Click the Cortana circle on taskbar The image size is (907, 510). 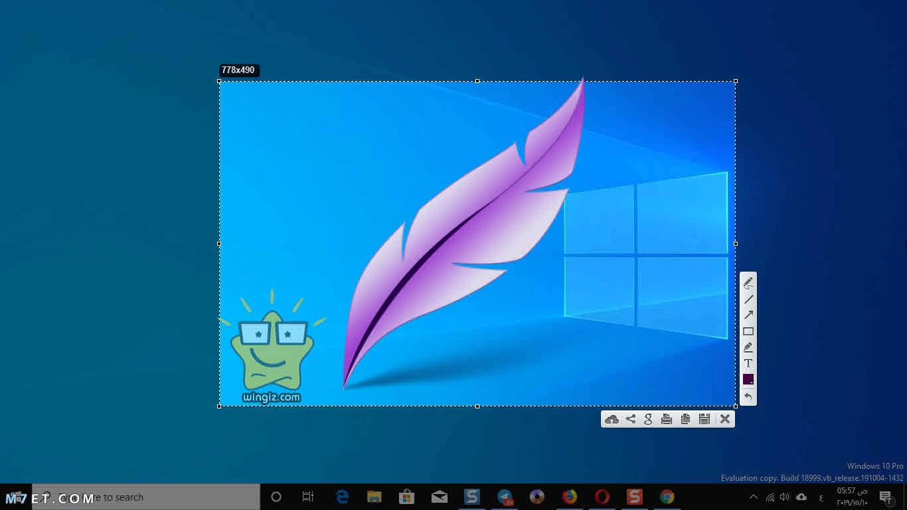(276, 497)
